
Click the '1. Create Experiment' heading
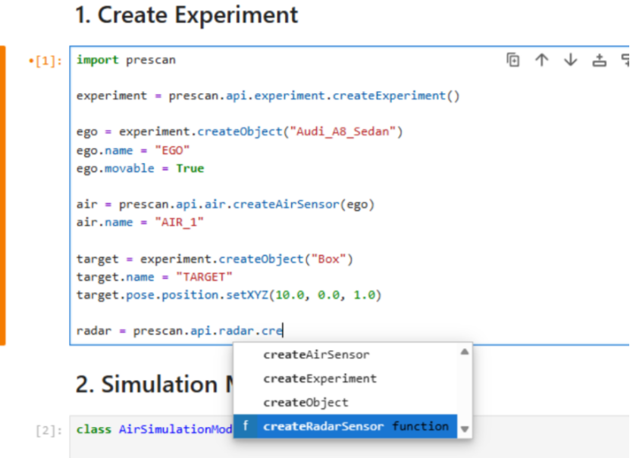coord(186,15)
